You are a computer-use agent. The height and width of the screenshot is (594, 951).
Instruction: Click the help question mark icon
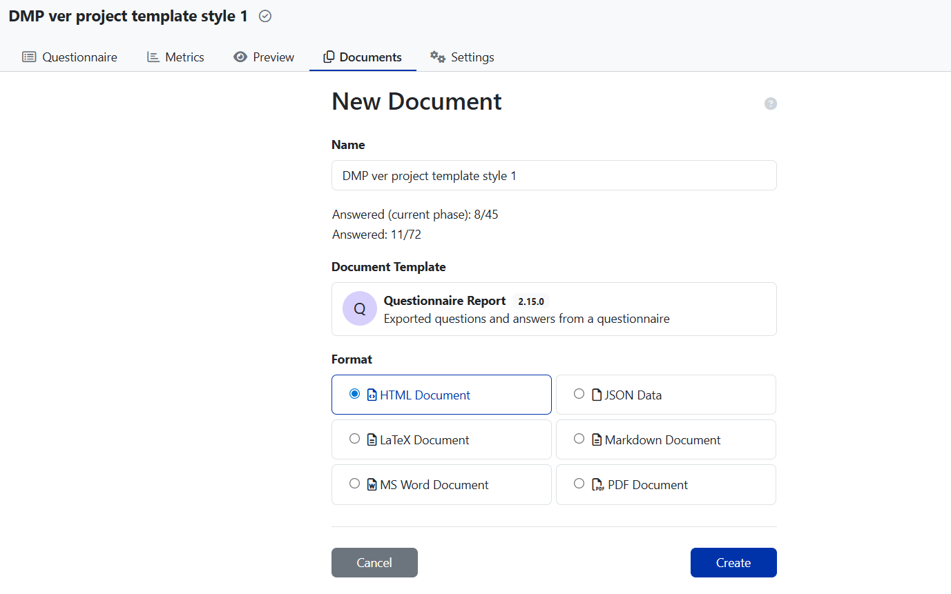(x=771, y=103)
